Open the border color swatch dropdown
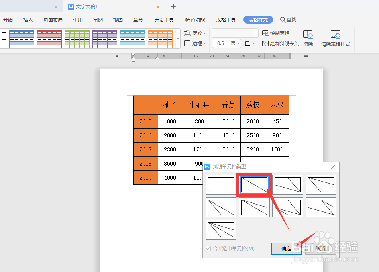379x272 pixels. click(x=250, y=43)
